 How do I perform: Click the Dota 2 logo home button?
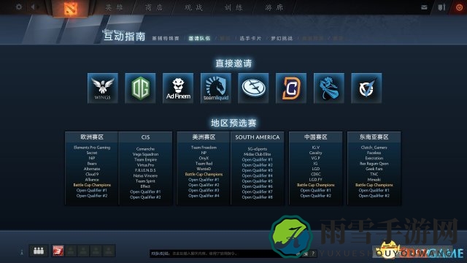coord(71,8)
